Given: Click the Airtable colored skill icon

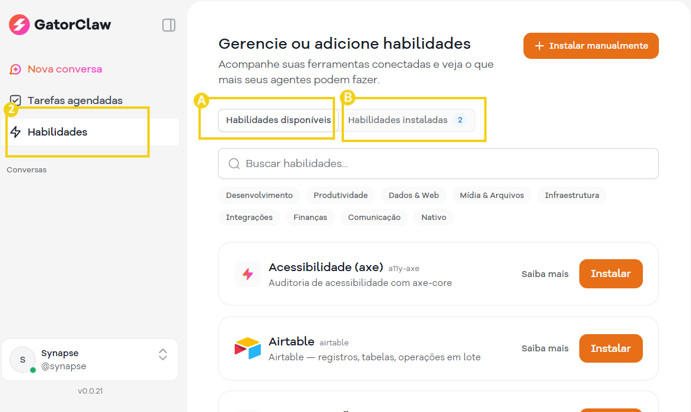Looking at the screenshot, I should (x=247, y=348).
